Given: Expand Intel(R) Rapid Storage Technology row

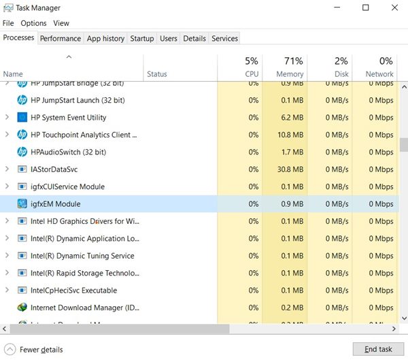Looking at the screenshot, I should pos(7,273).
